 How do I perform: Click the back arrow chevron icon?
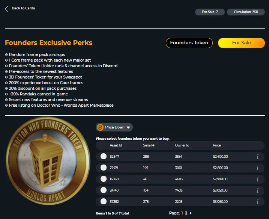pyautogui.click(x=6, y=9)
